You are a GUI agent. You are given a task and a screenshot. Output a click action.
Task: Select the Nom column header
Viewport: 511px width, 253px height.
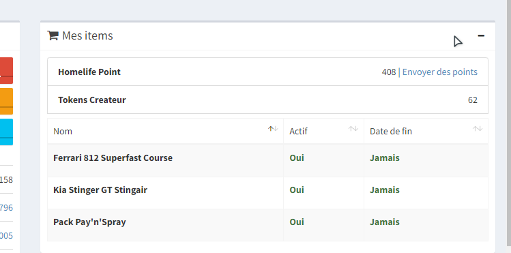click(165, 131)
